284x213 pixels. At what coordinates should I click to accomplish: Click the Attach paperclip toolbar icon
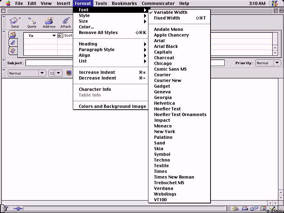66,21
